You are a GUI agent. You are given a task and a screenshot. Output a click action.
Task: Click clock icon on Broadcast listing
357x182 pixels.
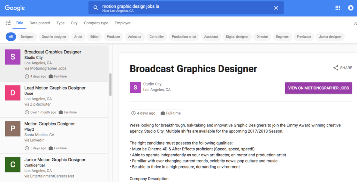click(x=27, y=76)
